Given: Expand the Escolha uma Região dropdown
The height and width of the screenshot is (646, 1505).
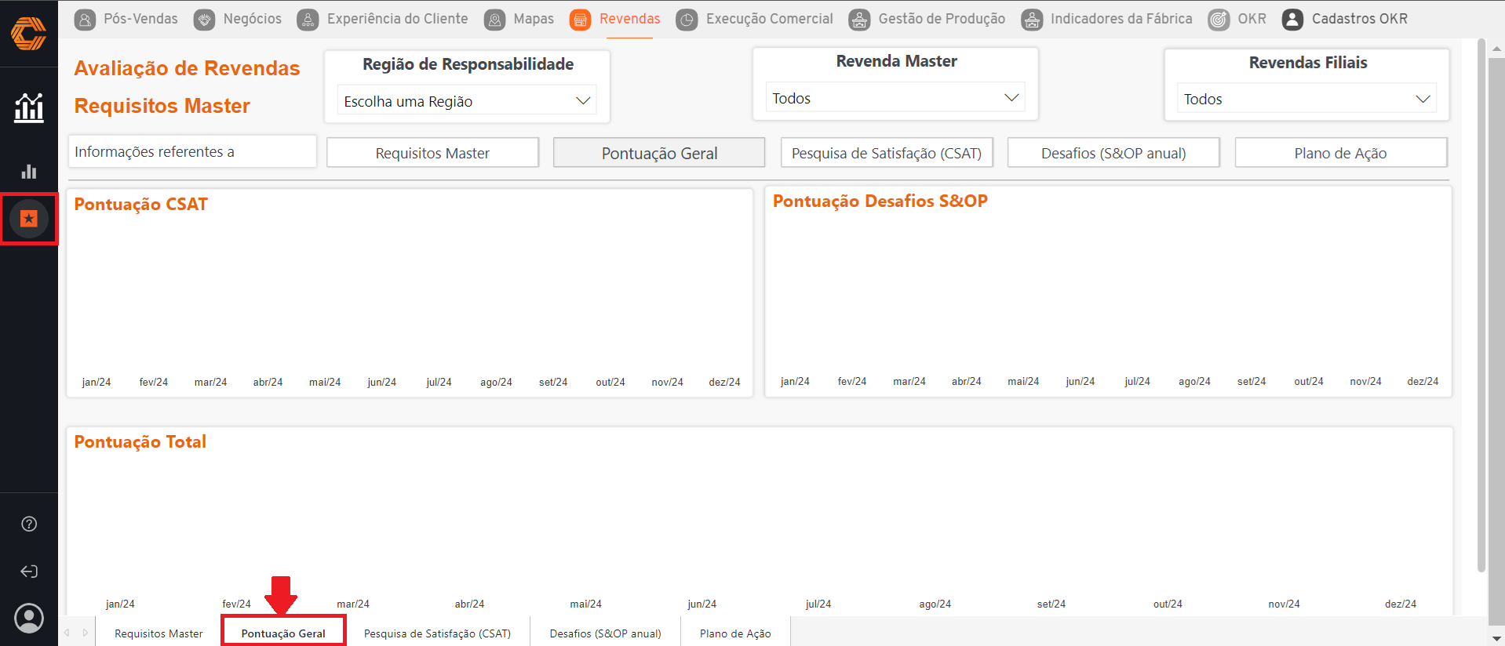Looking at the screenshot, I should (x=467, y=100).
